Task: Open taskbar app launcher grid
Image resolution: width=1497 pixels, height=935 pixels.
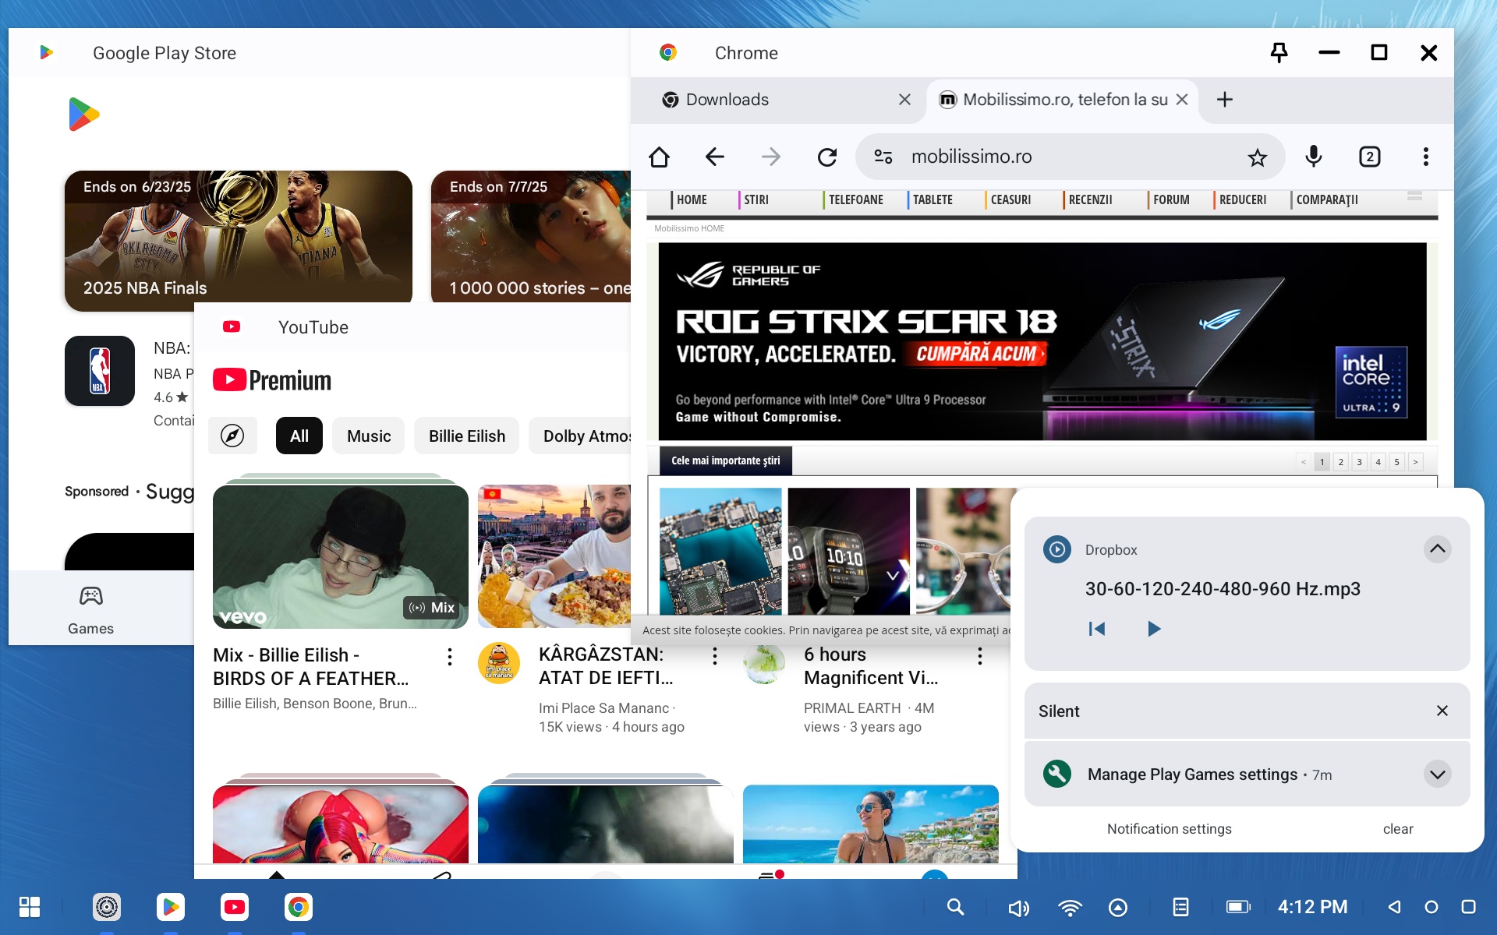Action: (30, 907)
